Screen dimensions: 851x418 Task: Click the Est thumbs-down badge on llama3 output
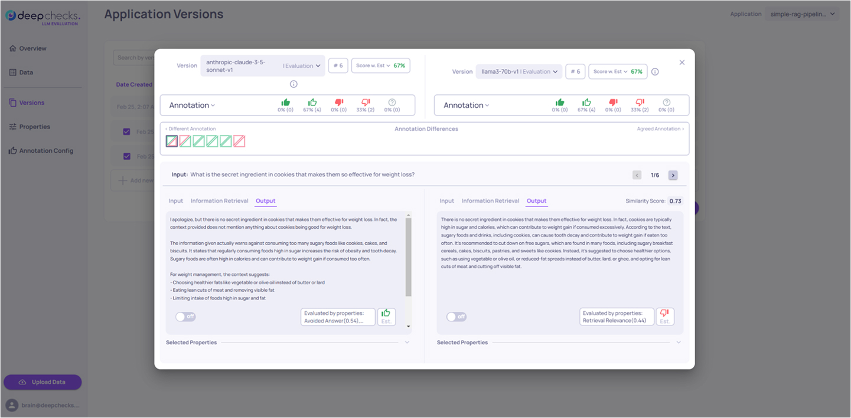coord(665,317)
